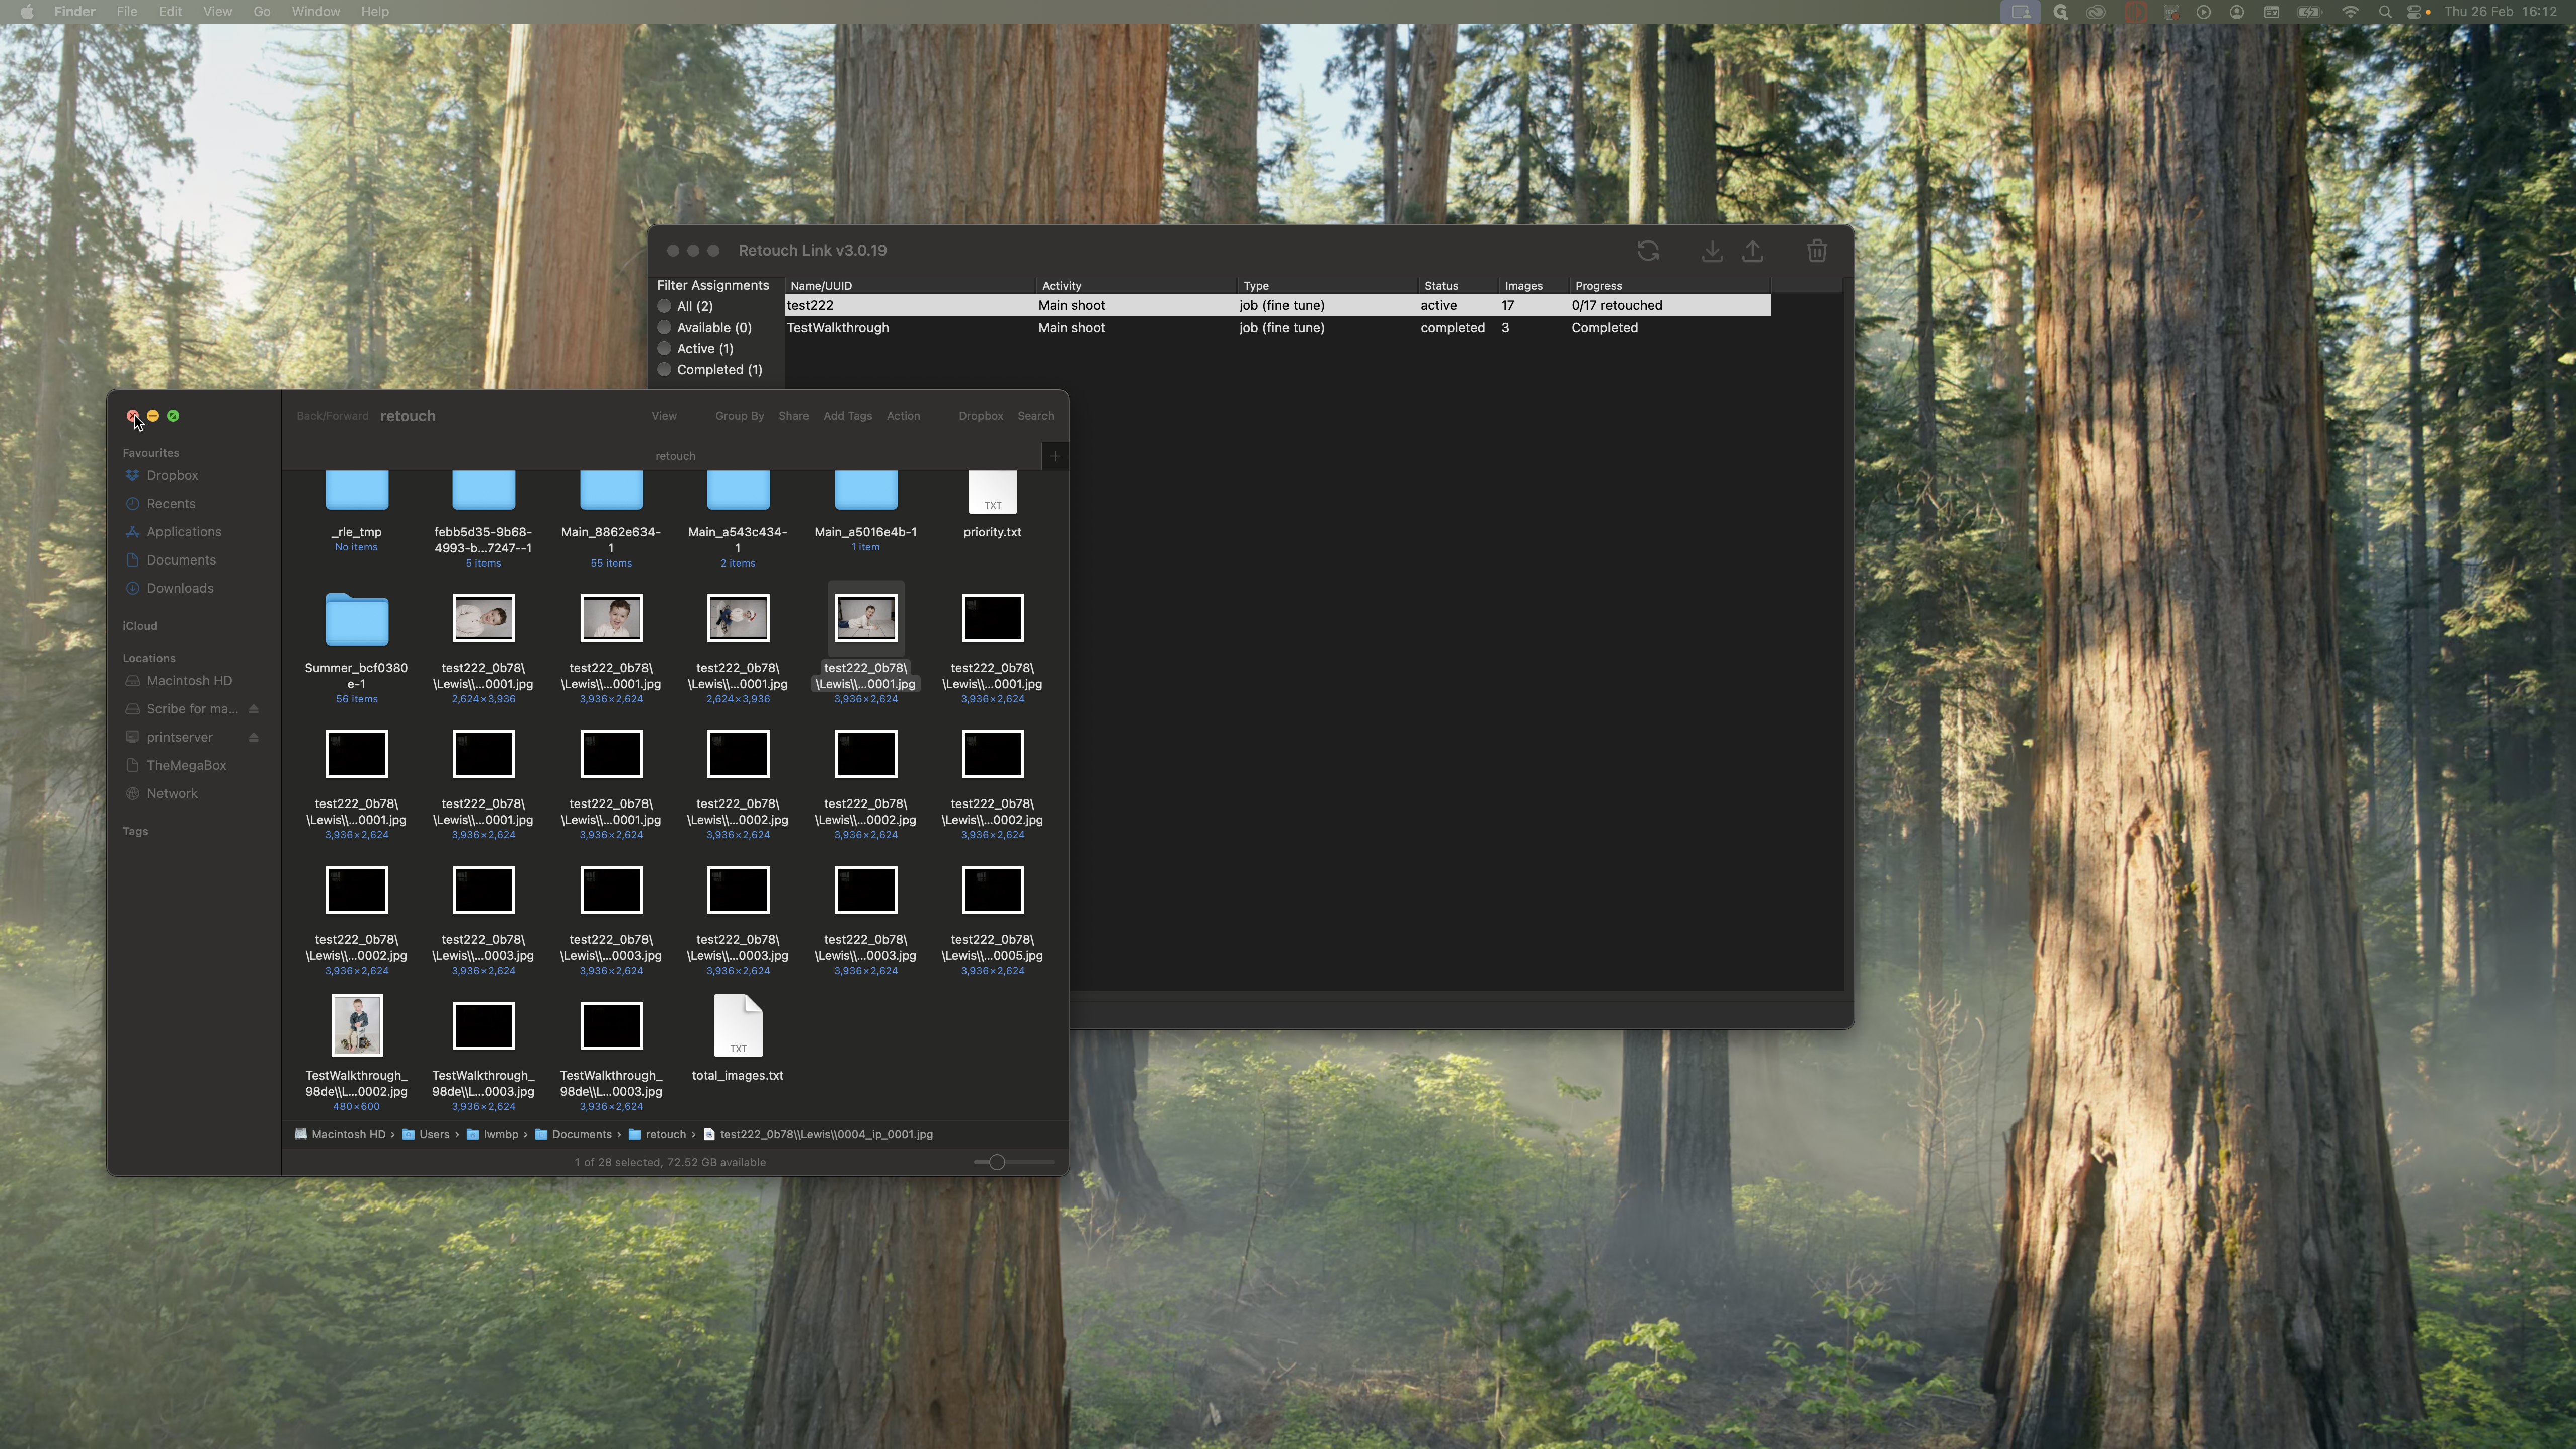Open the Finder Group By dropdown

739,416
